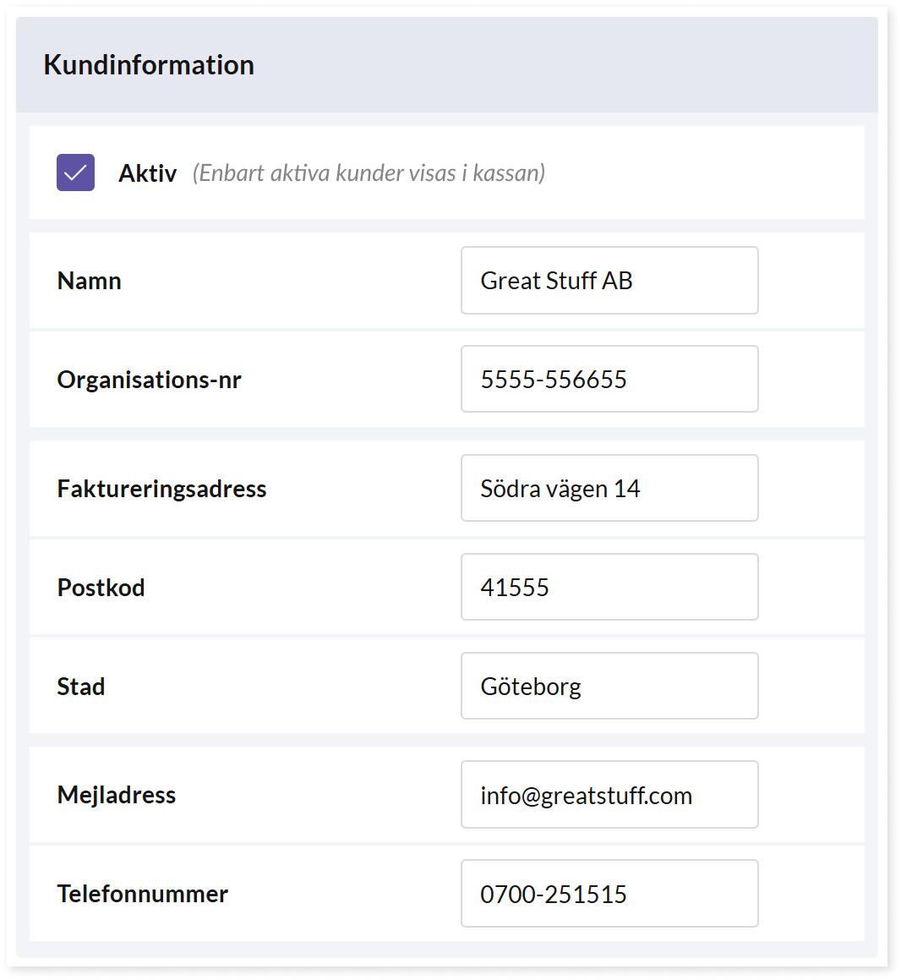Click the Namn field label
The height and width of the screenshot is (980, 901).
[89, 281]
